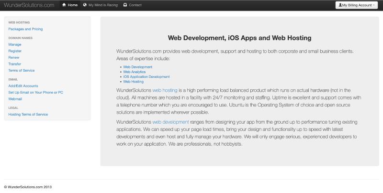This screenshot has width=383, height=193.
Task: Click Set Up Email on Your Phone or PC
Action: pyautogui.click(x=35, y=92)
